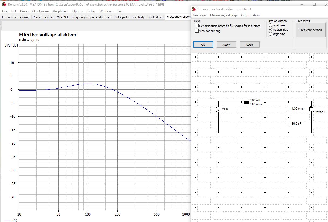Select the 30,0 µF capacitor symbol
The width and height of the screenshot is (328, 222).
[x=288, y=124]
